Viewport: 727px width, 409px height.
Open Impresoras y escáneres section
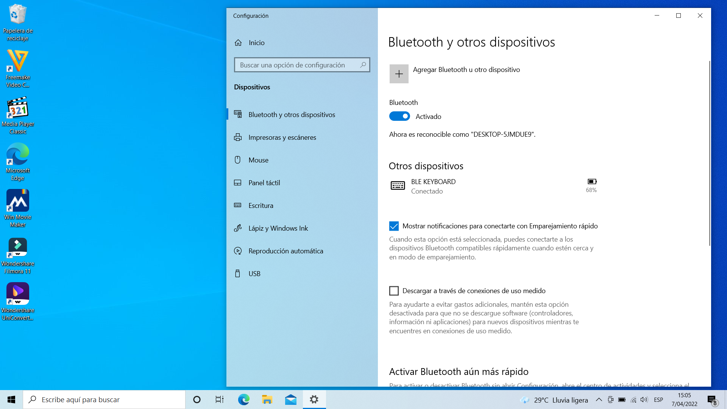tap(282, 137)
